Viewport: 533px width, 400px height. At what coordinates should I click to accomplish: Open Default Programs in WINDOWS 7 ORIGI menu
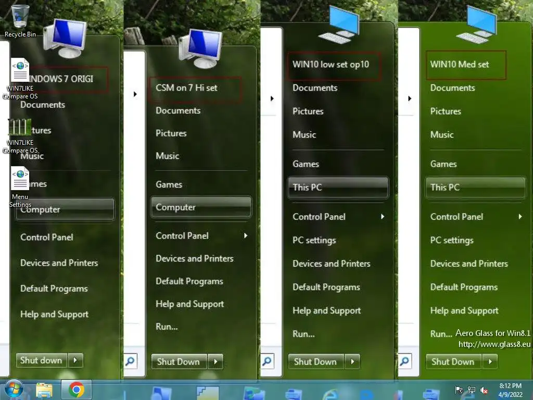[x=54, y=289]
